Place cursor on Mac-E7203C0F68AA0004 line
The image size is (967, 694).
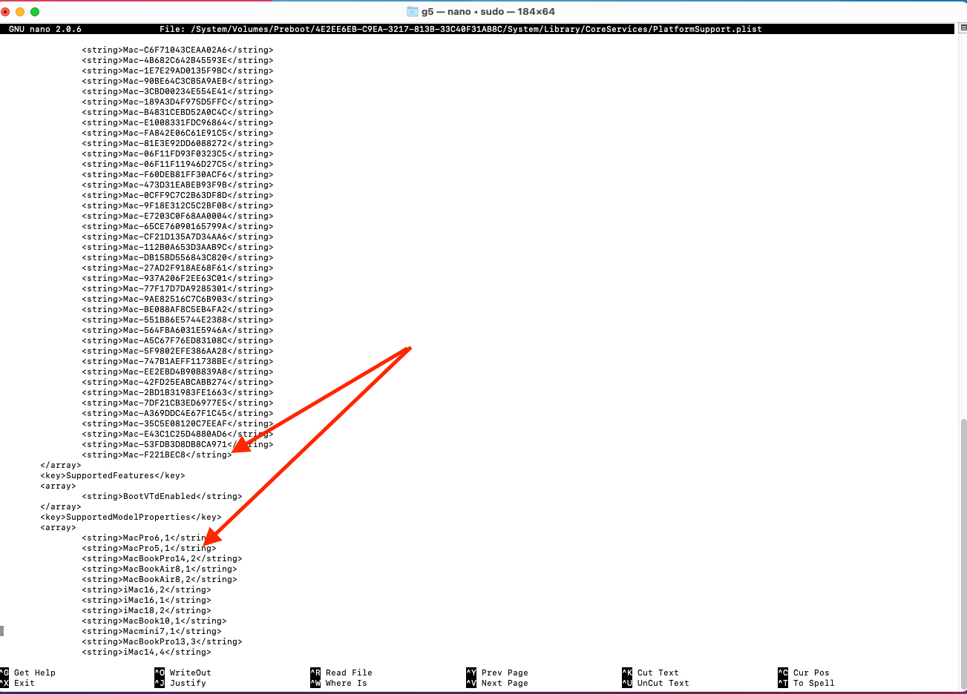tap(177, 216)
